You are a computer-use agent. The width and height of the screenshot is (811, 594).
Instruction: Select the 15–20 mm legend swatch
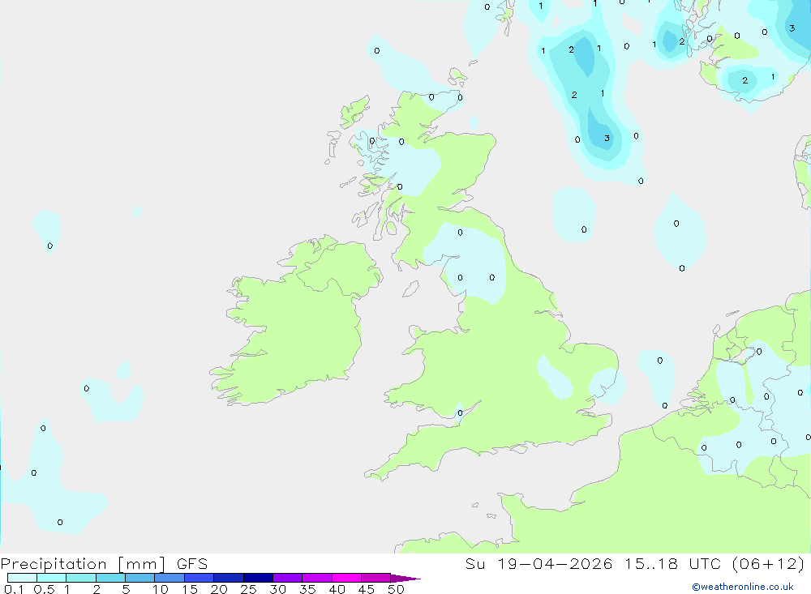[199, 578]
